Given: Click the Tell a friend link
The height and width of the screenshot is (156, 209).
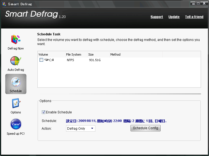Looking at the screenshot, I should 194,17.
